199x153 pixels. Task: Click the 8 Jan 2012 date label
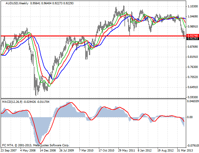(x=145, y=151)
